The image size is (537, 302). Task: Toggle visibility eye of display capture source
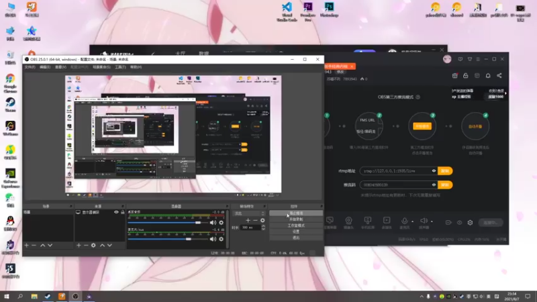(x=116, y=212)
